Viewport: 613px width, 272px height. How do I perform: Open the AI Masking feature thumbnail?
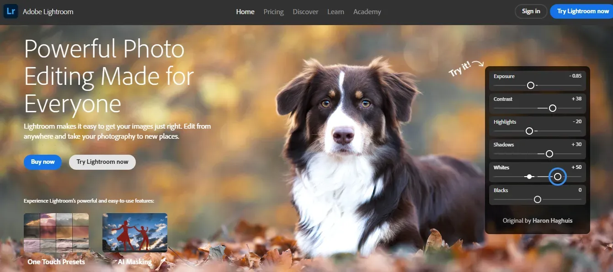tap(134, 233)
